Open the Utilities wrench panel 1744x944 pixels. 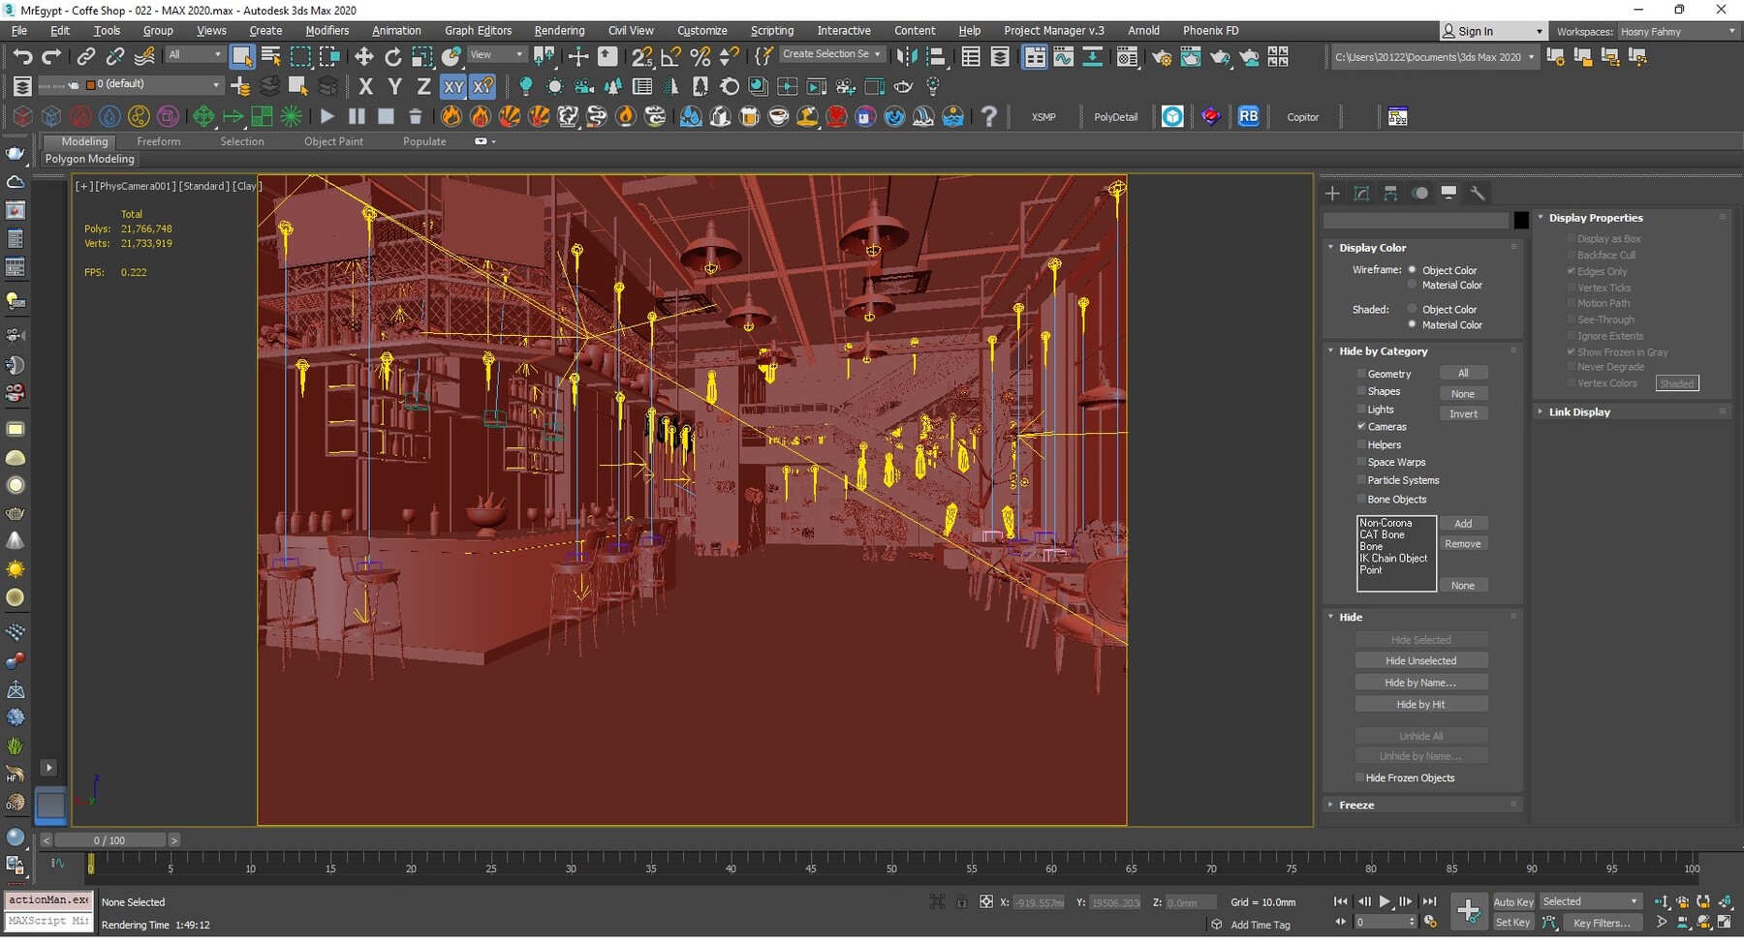1478,194
